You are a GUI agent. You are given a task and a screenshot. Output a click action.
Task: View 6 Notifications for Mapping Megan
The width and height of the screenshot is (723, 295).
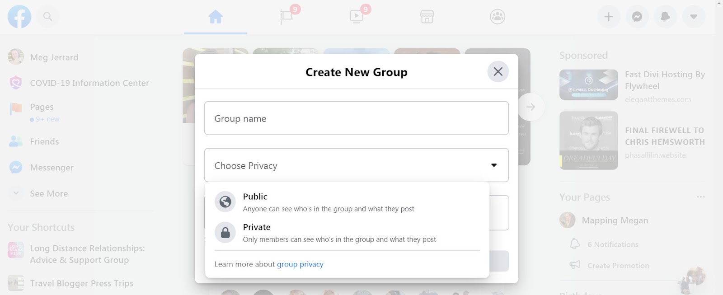coord(613,244)
